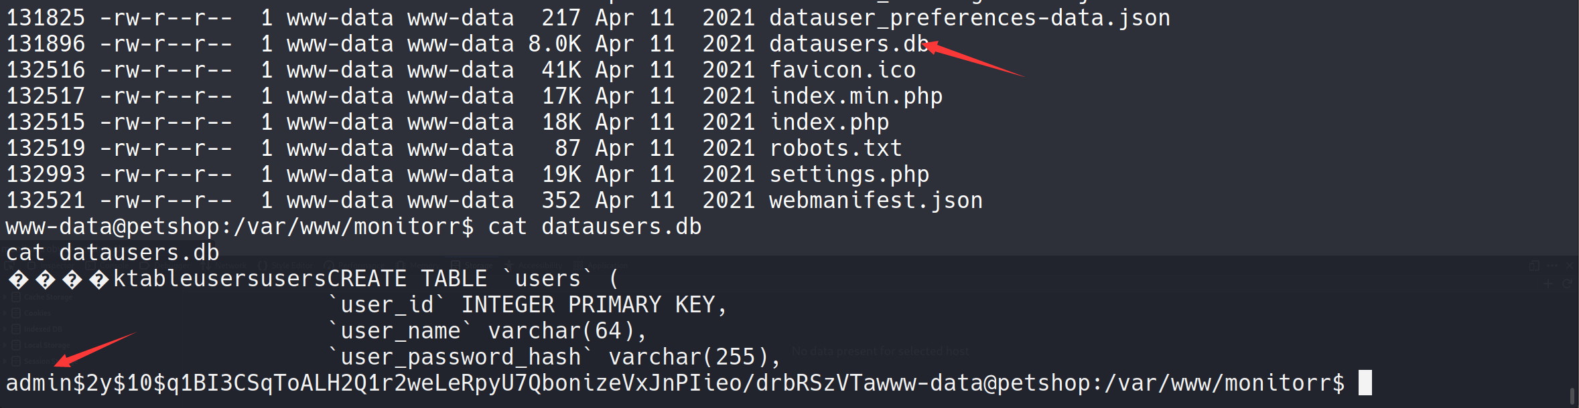Click the terminal scrollbar thumb
The height and width of the screenshot is (408, 1579).
1572,395
